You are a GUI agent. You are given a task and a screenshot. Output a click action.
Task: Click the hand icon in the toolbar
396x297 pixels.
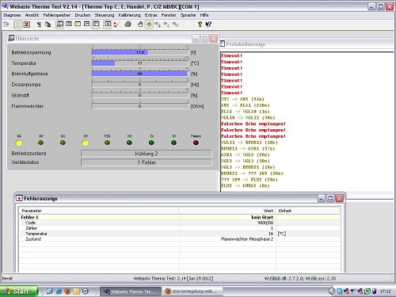click(140, 25)
